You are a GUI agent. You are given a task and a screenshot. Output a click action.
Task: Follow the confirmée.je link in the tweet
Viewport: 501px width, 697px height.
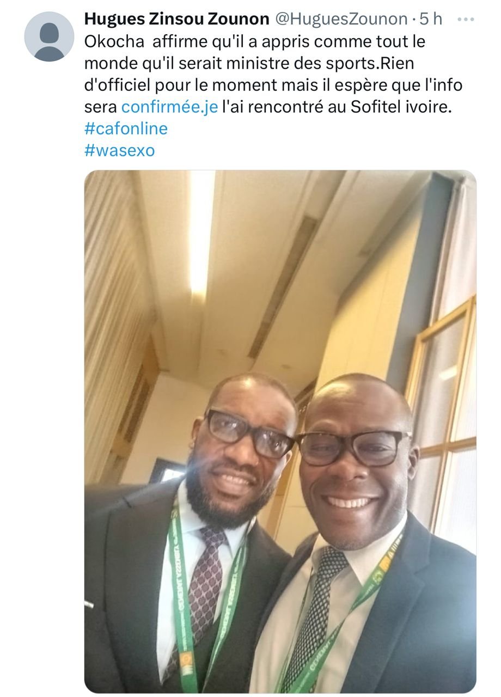[169, 107]
